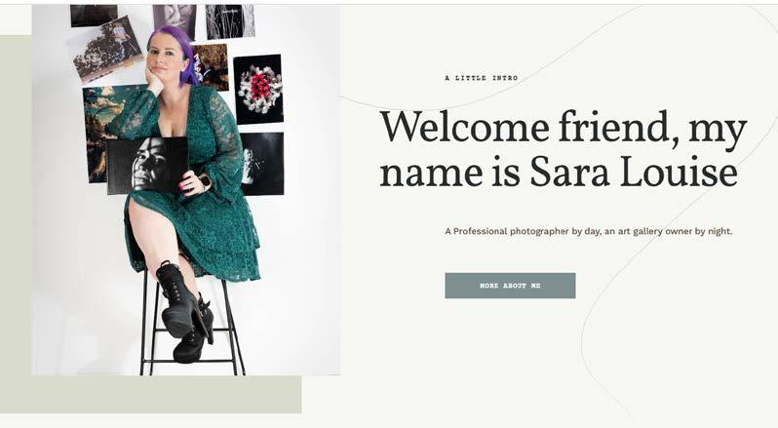Click the 'A LITTLE INTRO' label
Viewport: 778px width, 428px height.
tap(482, 78)
